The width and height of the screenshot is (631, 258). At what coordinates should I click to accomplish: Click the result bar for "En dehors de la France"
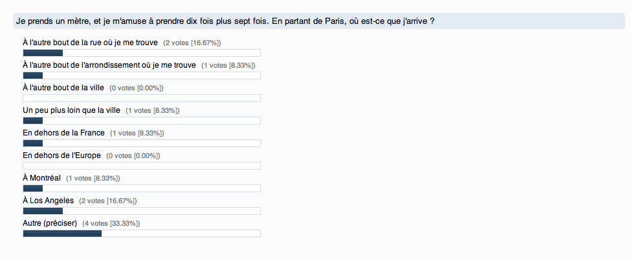[141, 143]
